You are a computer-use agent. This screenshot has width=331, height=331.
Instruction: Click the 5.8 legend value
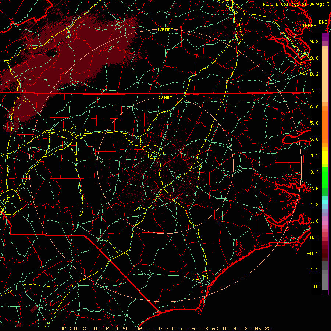pos(314,123)
